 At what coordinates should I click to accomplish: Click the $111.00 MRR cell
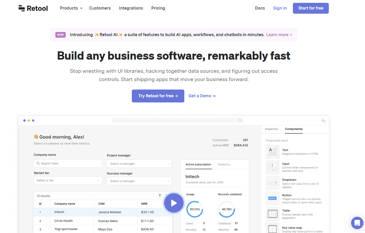147,221
